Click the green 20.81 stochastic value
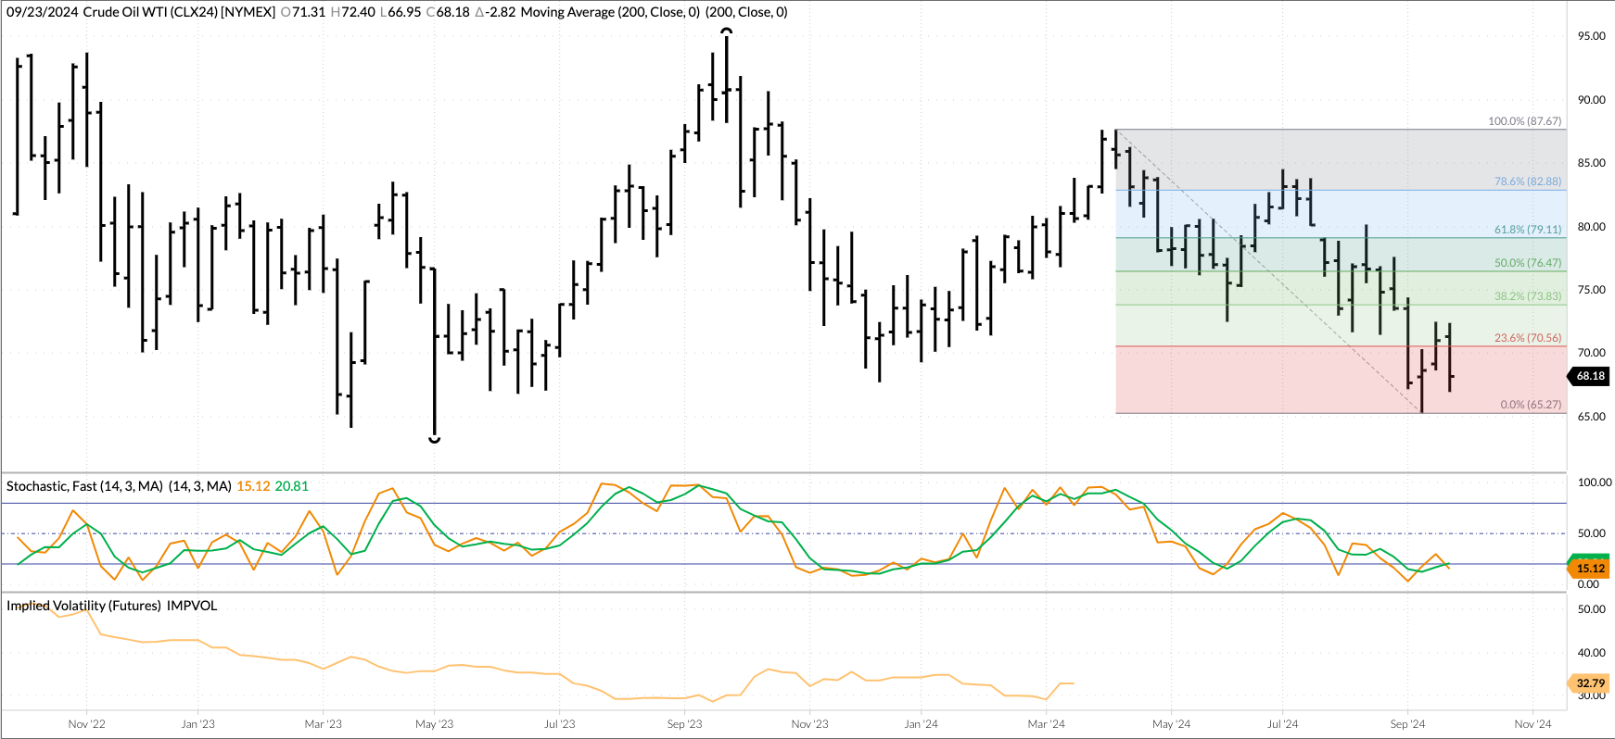The width and height of the screenshot is (1615, 739). tap(291, 486)
